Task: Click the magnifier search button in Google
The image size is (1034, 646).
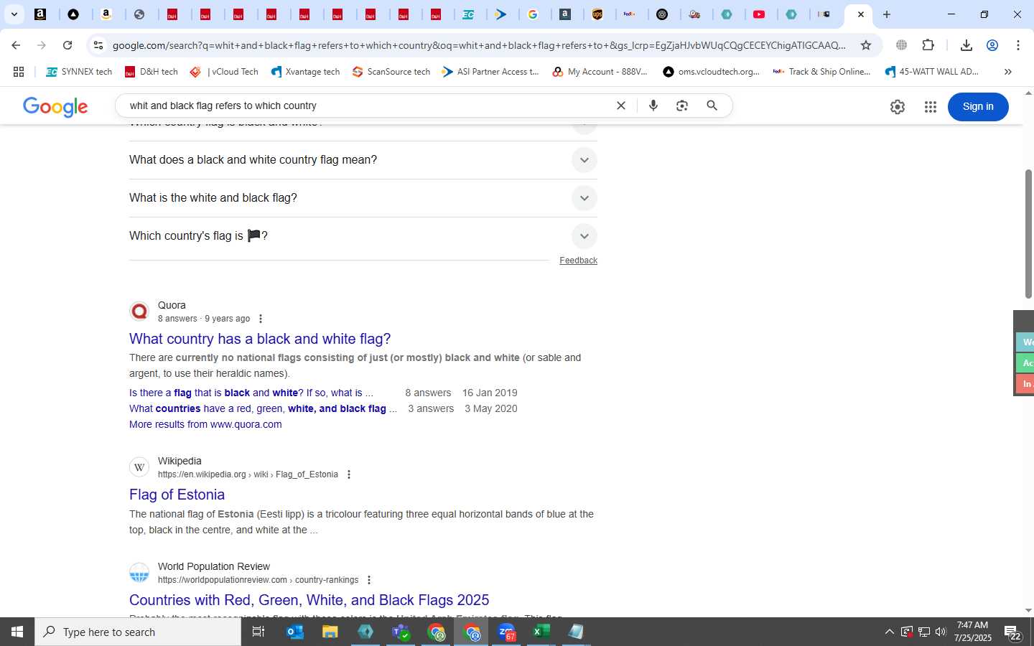Action: click(x=712, y=106)
